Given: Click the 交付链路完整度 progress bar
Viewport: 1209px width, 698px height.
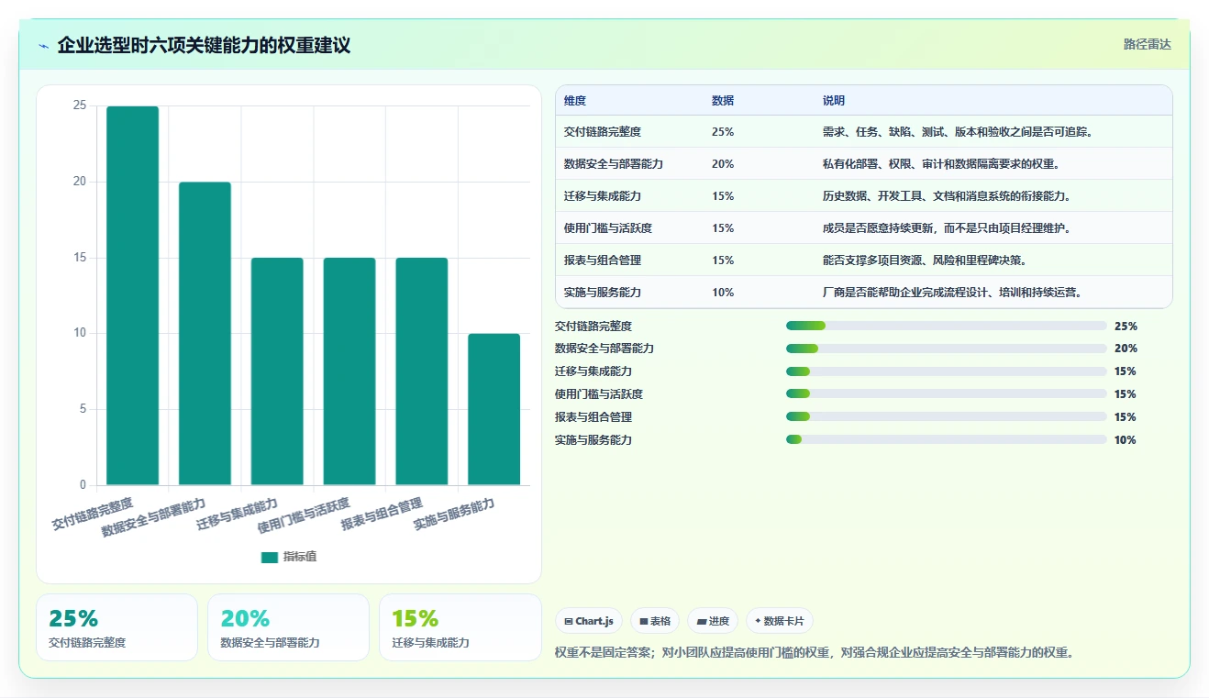Looking at the screenshot, I should (x=946, y=326).
